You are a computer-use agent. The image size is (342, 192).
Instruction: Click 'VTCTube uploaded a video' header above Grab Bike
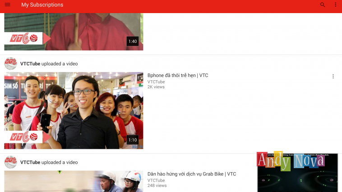pyautogui.click(x=49, y=162)
